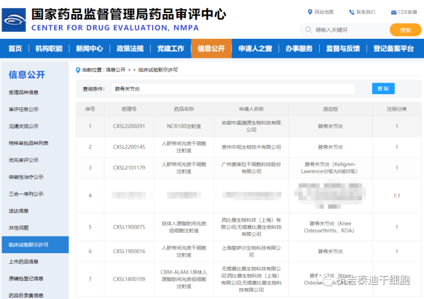Click the breadcrumb location pin icon

(x=78, y=70)
